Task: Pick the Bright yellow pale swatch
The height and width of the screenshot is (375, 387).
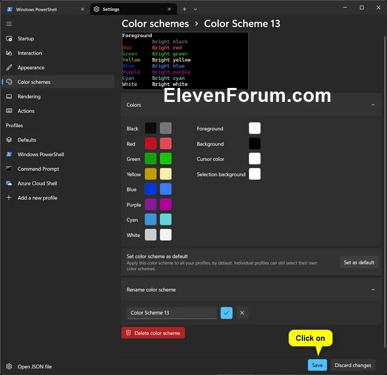Action: (x=166, y=174)
